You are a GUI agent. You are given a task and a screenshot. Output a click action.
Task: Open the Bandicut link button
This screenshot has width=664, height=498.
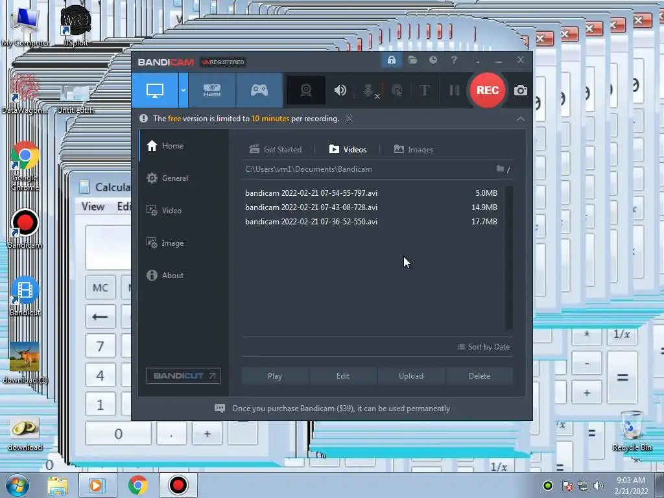click(x=184, y=375)
